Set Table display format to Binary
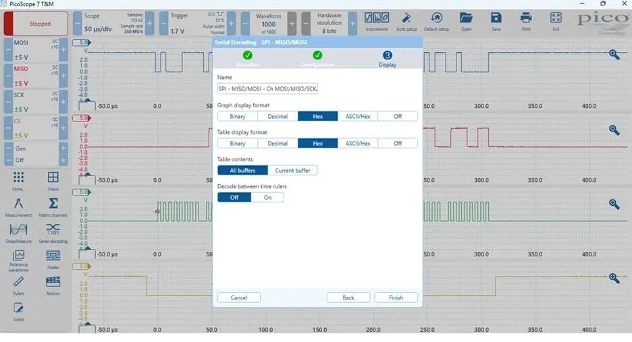This screenshot has width=632, height=342. click(238, 143)
